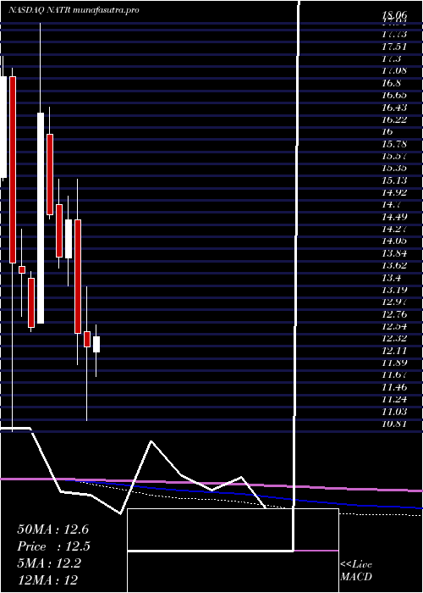Image resolution: width=423 pixels, height=593 pixels.
Task: Click the 13.19 price axis label
Action: [x=394, y=290]
